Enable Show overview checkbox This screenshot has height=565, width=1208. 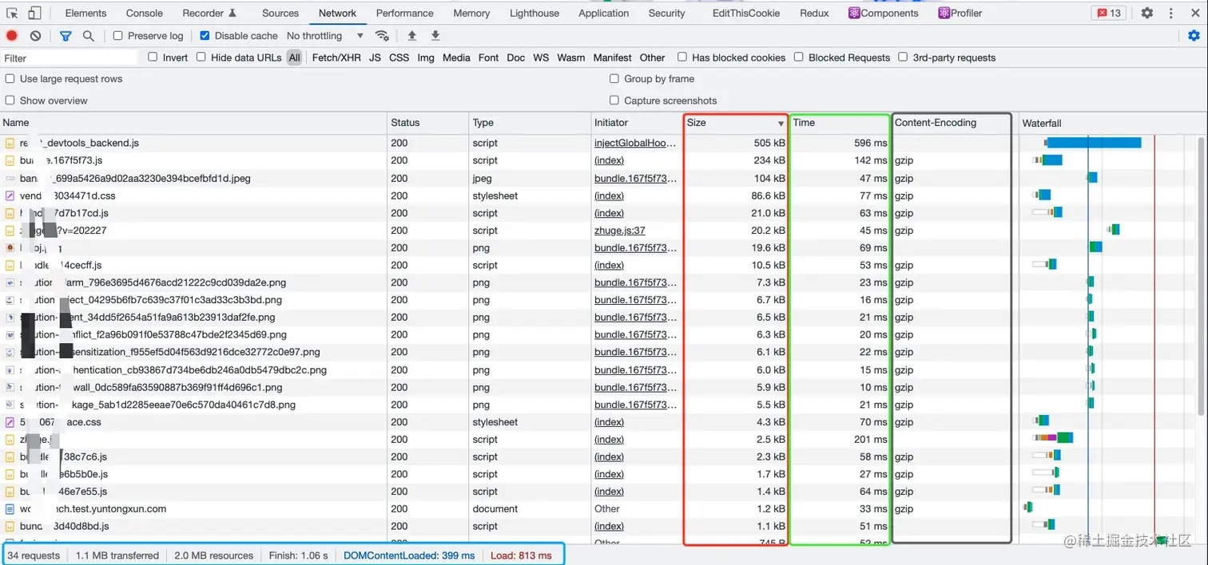10,101
